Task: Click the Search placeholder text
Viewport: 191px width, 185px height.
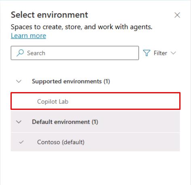Action: [x=36, y=53]
